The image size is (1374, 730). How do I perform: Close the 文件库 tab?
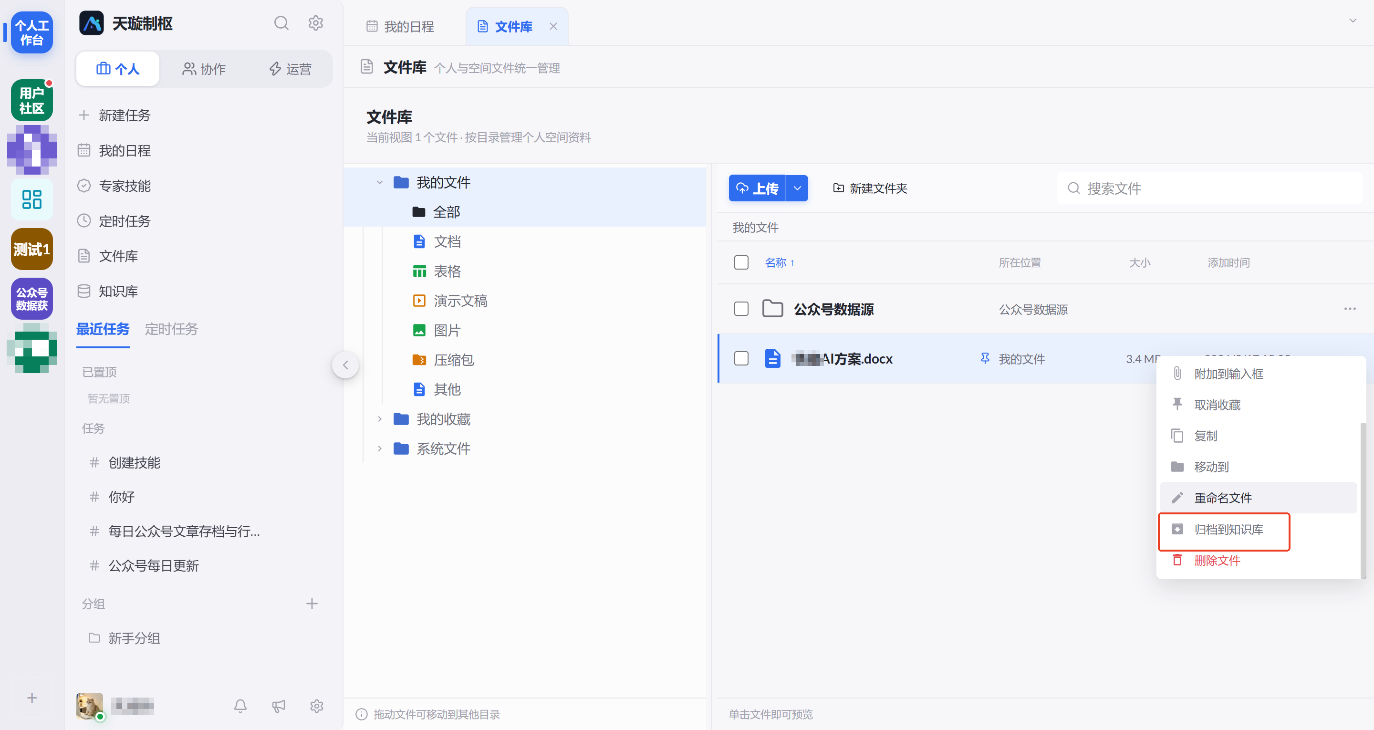click(553, 26)
